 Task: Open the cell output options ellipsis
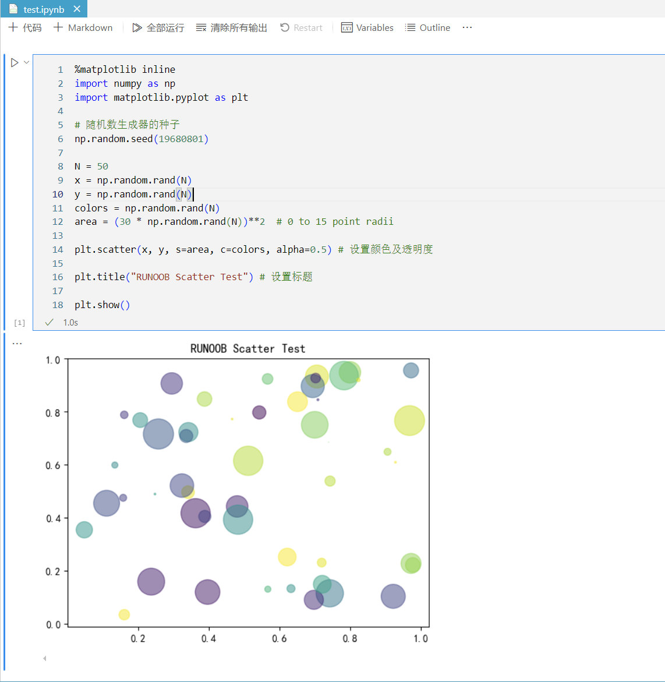tap(17, 344)
